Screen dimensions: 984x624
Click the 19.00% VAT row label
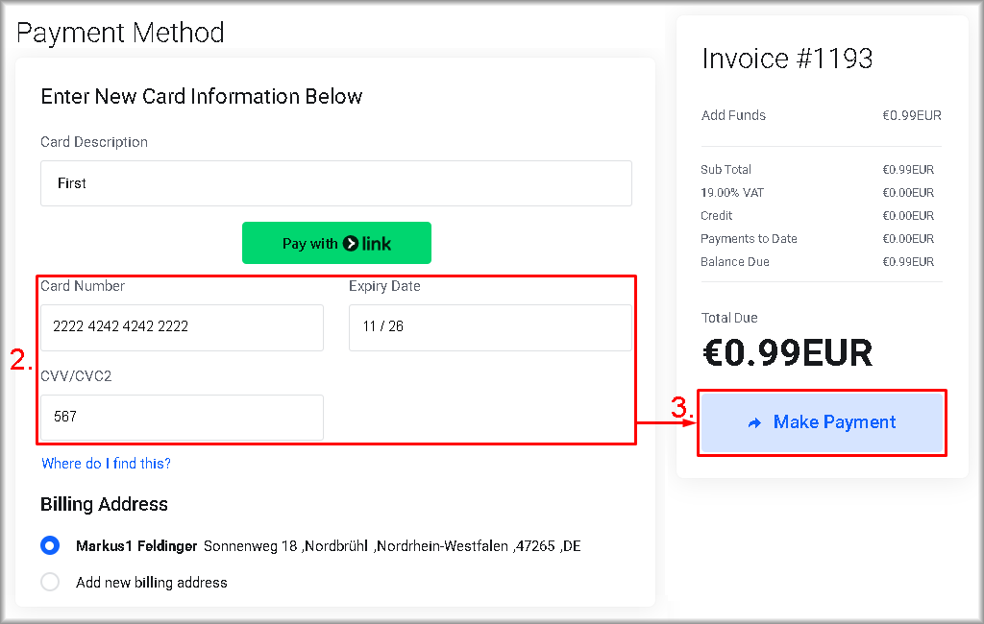tap(732, 193)
